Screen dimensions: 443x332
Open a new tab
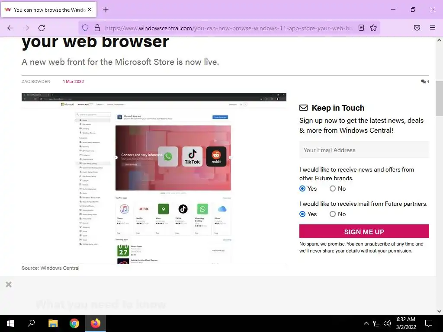tap(106, 10)
